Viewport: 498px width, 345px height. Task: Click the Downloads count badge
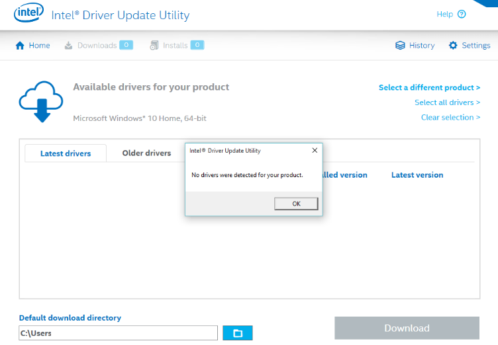[x=126, y=45]
